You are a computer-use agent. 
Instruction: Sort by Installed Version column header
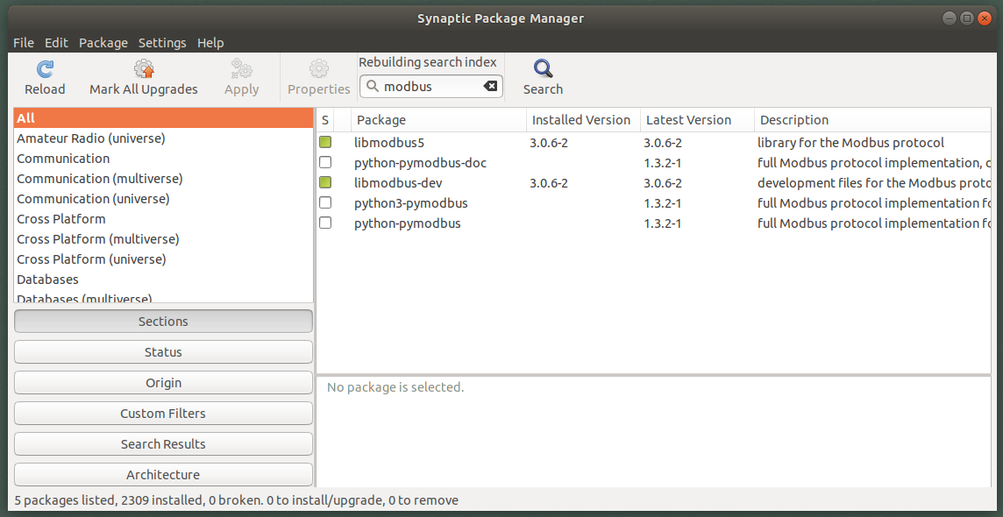583,120
